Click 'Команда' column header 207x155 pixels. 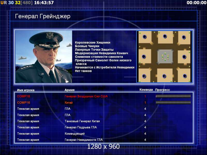146,90
